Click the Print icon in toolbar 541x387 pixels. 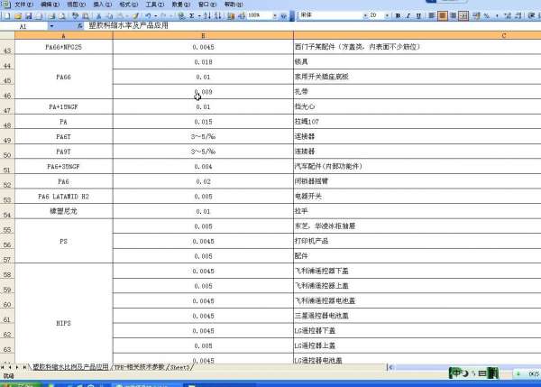51,15
